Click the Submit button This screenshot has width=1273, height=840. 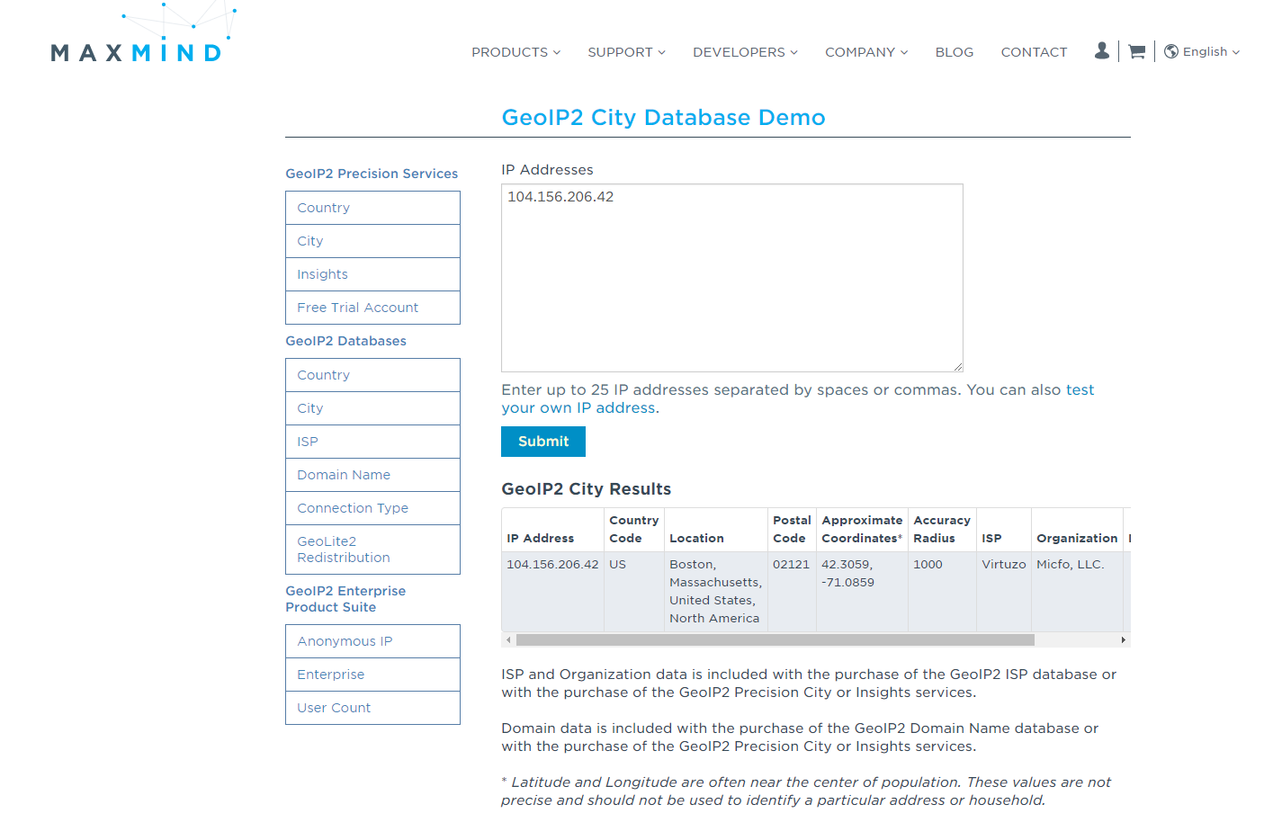pos(543,442)
